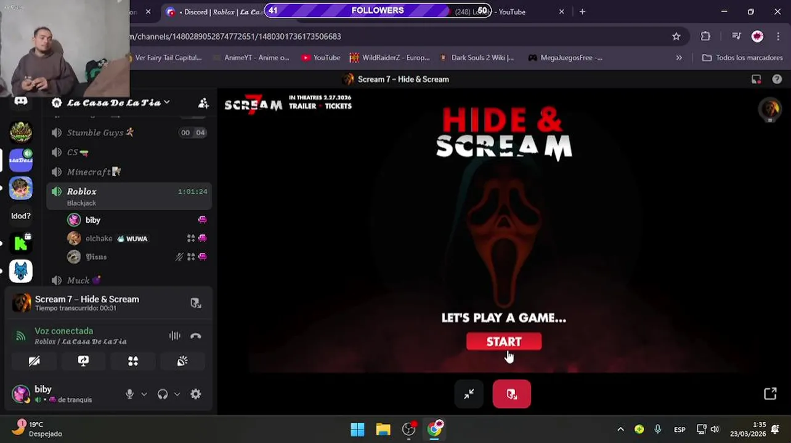The height and width of the screenshot is (443, 791).
Task: Disconnect from voice with hang-up icon
Action: coord(196,336)
